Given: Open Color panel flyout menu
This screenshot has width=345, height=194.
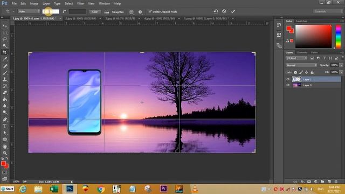Looking at the screenshot, I should pyautogui.click(x=342, y=21).
